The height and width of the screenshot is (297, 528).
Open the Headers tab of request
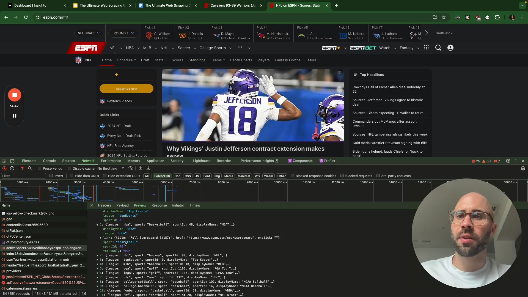pos(105,205)
